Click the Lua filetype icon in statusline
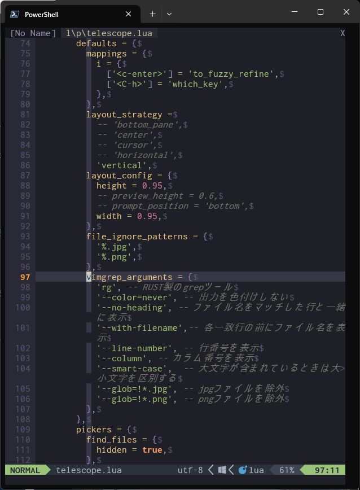Image resolution: width=360 pixels, height=490 pixels. 243,470
